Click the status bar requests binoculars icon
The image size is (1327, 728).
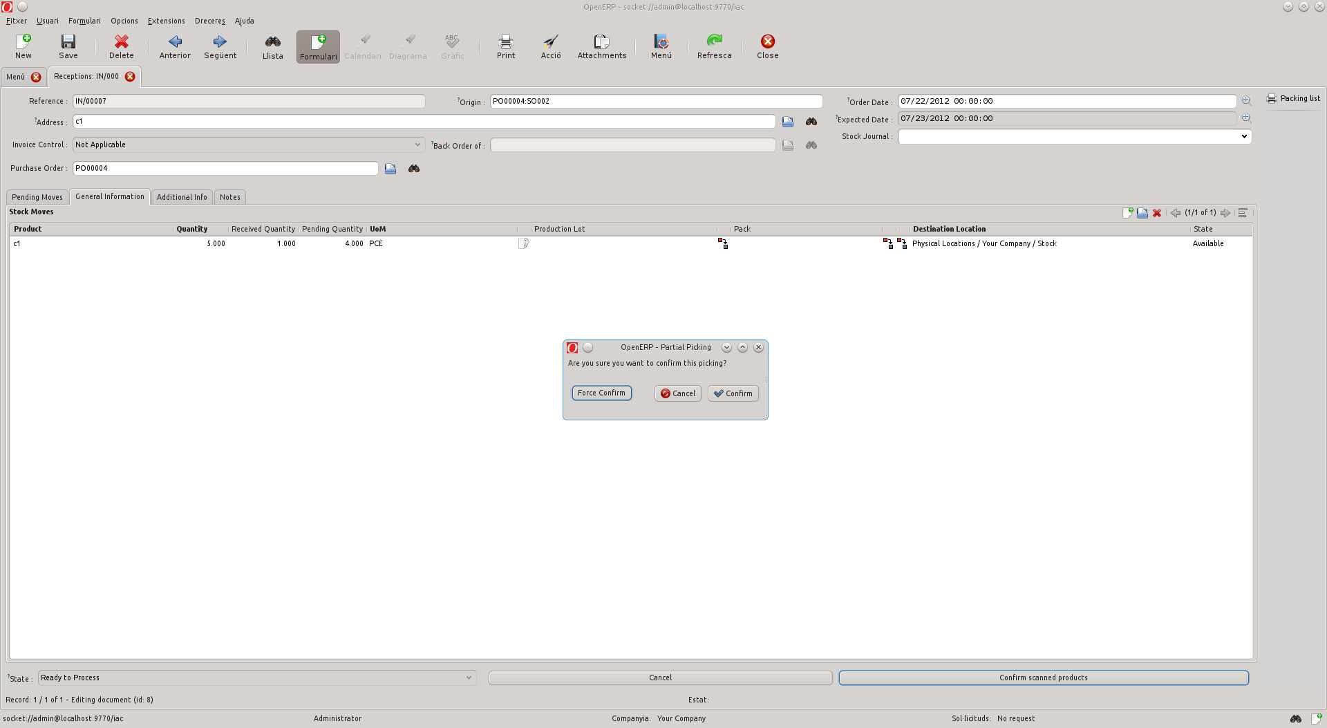(1296, 719)
